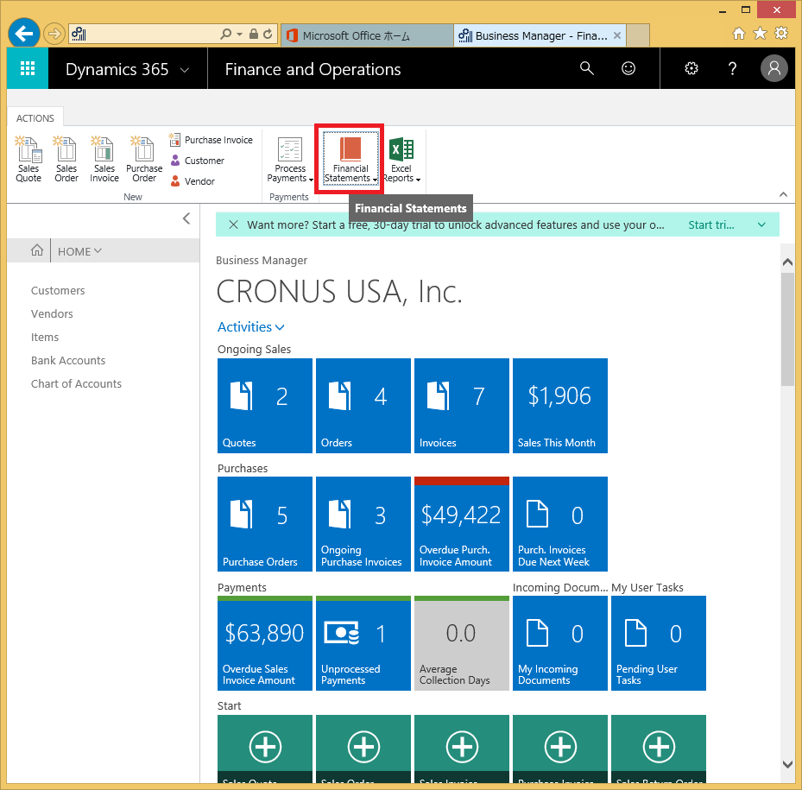Open the Orders tile showing 4
Screen dimensions: 802x790
[363, 405]
